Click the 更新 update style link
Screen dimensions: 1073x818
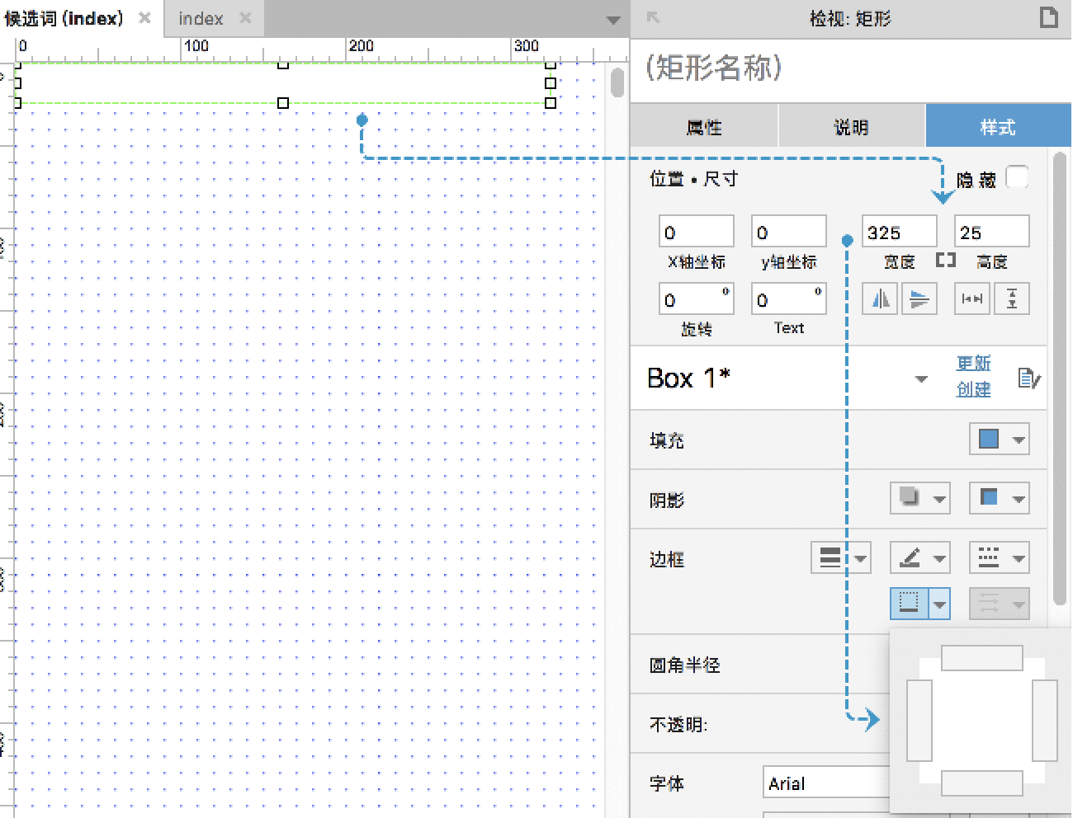(x=973, y=363)
